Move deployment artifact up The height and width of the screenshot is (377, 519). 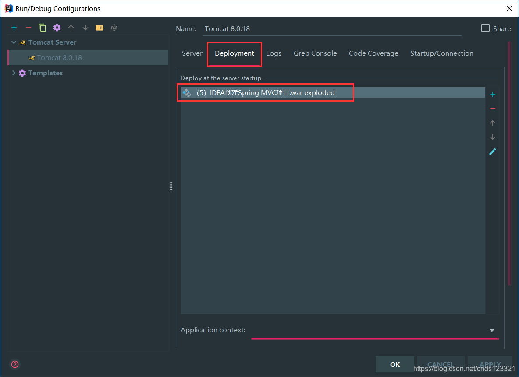pyautogui.click(x=493, y=123)
